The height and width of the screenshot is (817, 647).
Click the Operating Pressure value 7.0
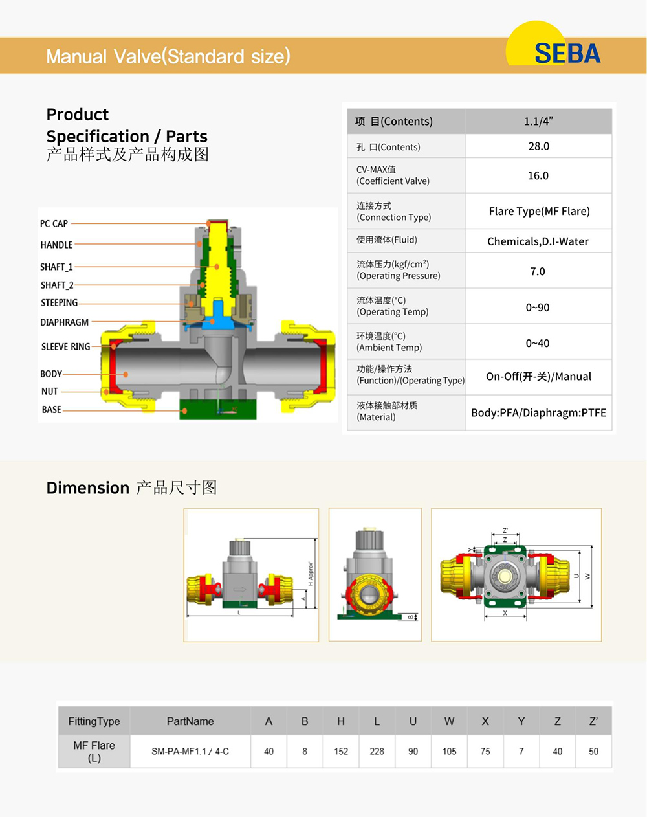coord(538,271)
